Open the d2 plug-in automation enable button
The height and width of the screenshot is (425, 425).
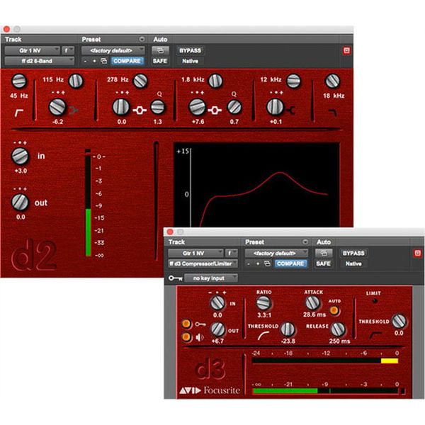click(x=160, y=50)
